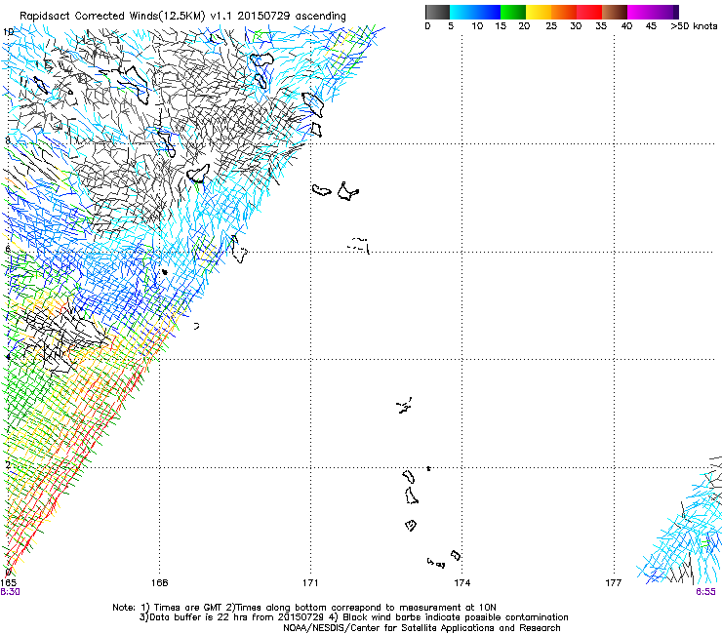Click the purple 8:30 time label
Screen dimensions: 722x634
[x=10, y=592]
